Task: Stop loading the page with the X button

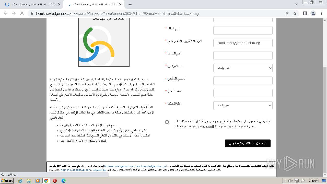Action: (x=22, y=13)
